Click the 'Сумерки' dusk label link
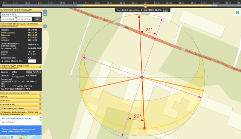 [5, 40]
